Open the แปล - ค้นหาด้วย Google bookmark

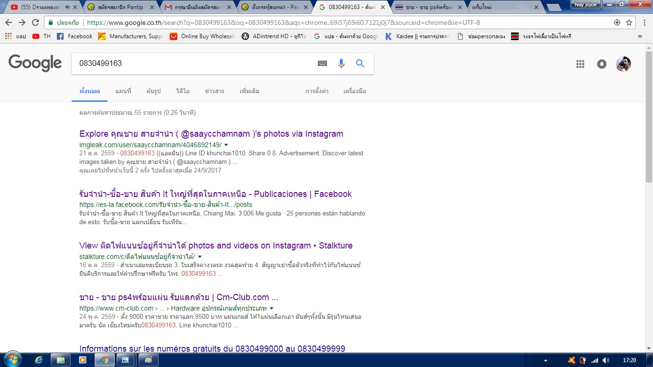click(346, 36)
